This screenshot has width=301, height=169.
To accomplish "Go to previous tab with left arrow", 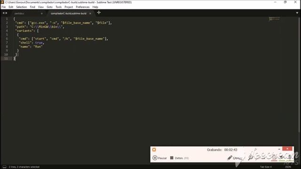I will (3, 13).
